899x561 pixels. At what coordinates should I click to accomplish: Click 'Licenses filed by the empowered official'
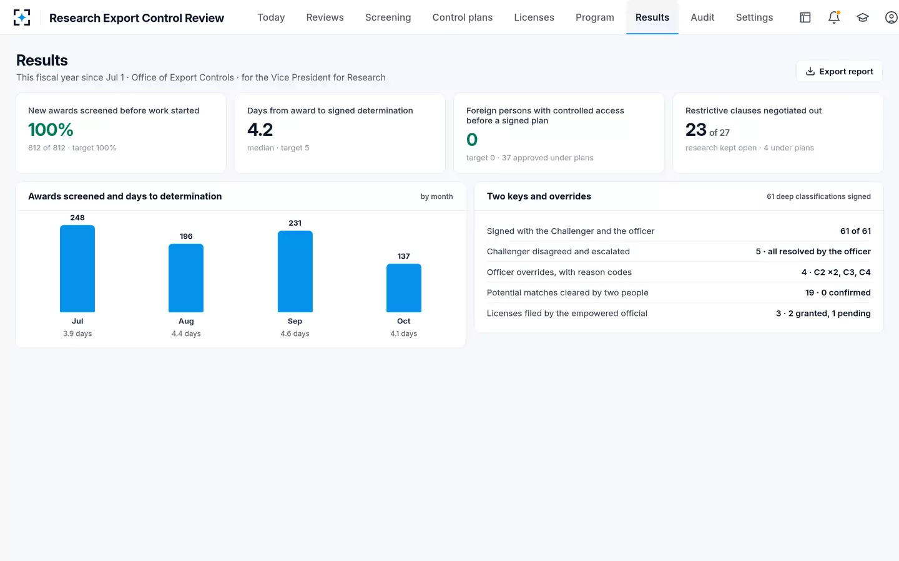[567, 313]
